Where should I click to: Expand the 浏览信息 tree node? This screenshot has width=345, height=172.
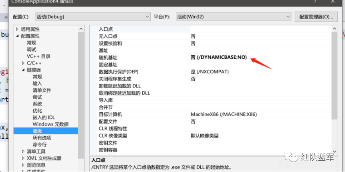point(23,165)
